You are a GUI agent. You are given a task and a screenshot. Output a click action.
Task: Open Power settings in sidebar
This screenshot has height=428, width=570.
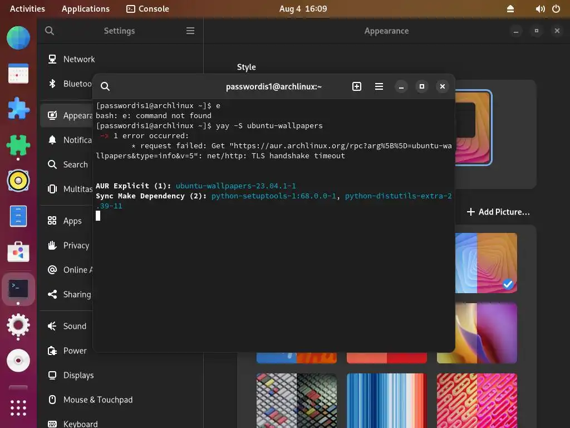66,351
